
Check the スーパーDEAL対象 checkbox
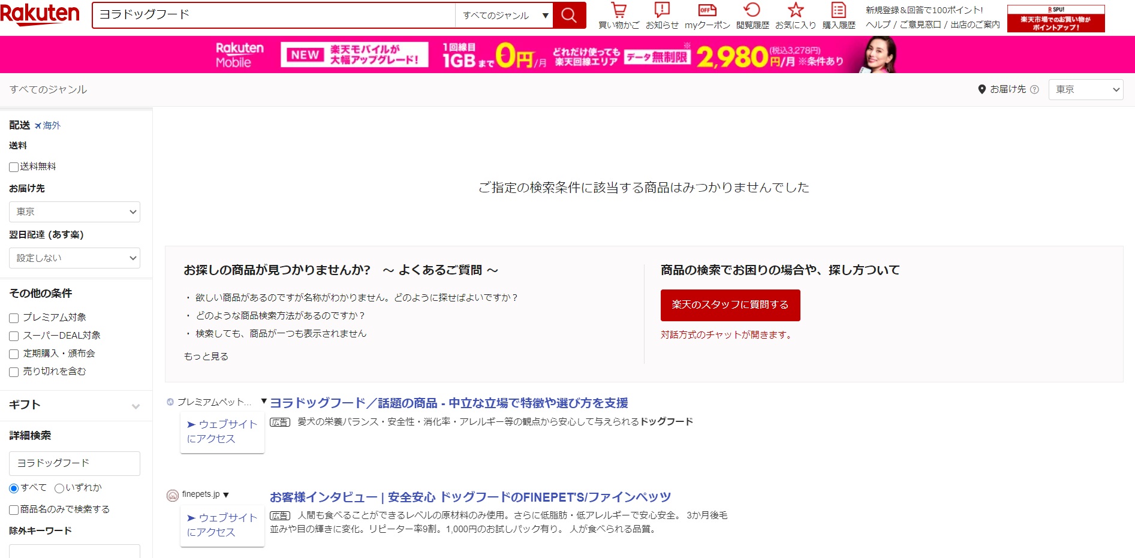(x=14, y=336)
